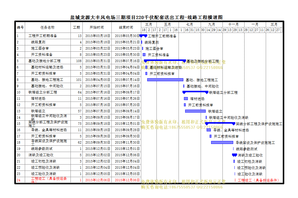Image resolution: width=298 pixels, height=198 pixels.
Task: Click 基础及接地分部工程 in the task name column
Action: (x=44, y=61)
